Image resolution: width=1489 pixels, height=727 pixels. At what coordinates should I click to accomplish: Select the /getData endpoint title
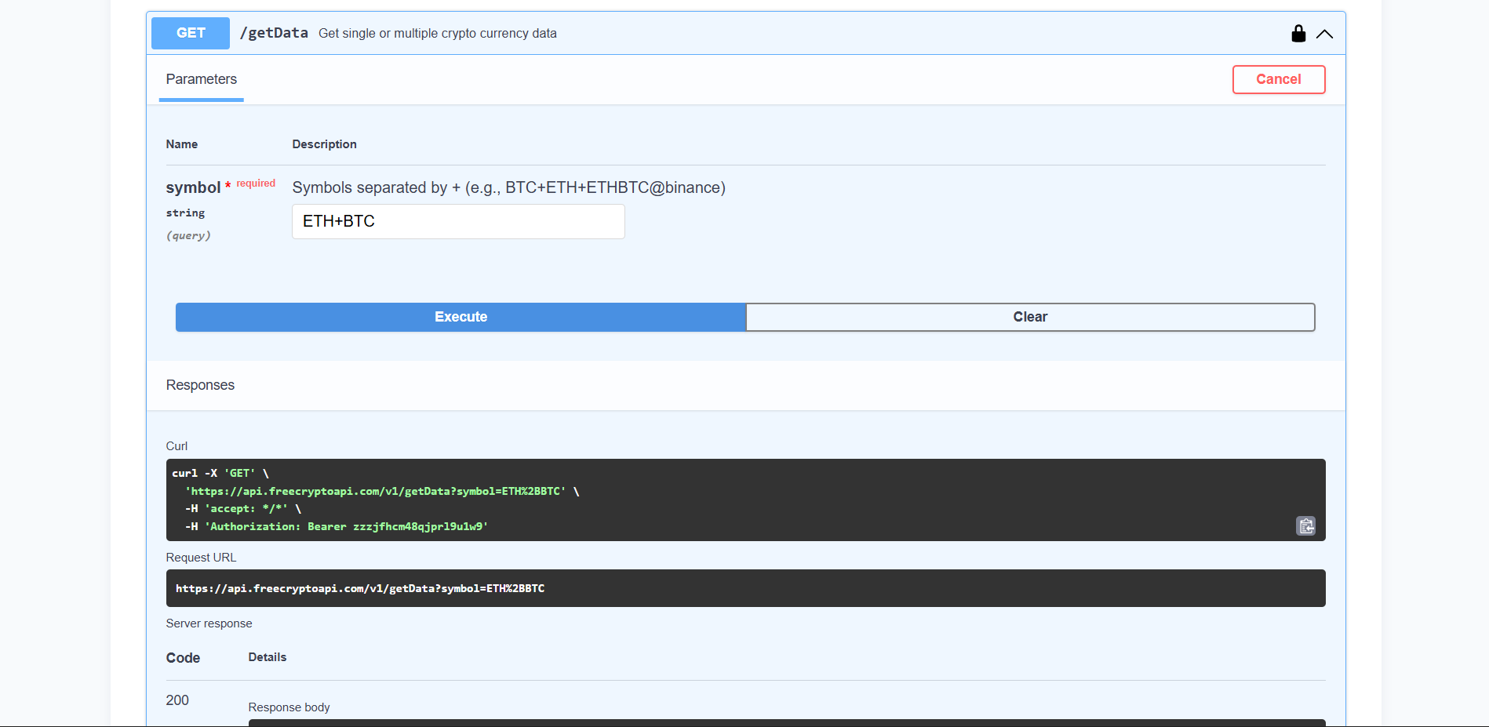tap(275, 33)
